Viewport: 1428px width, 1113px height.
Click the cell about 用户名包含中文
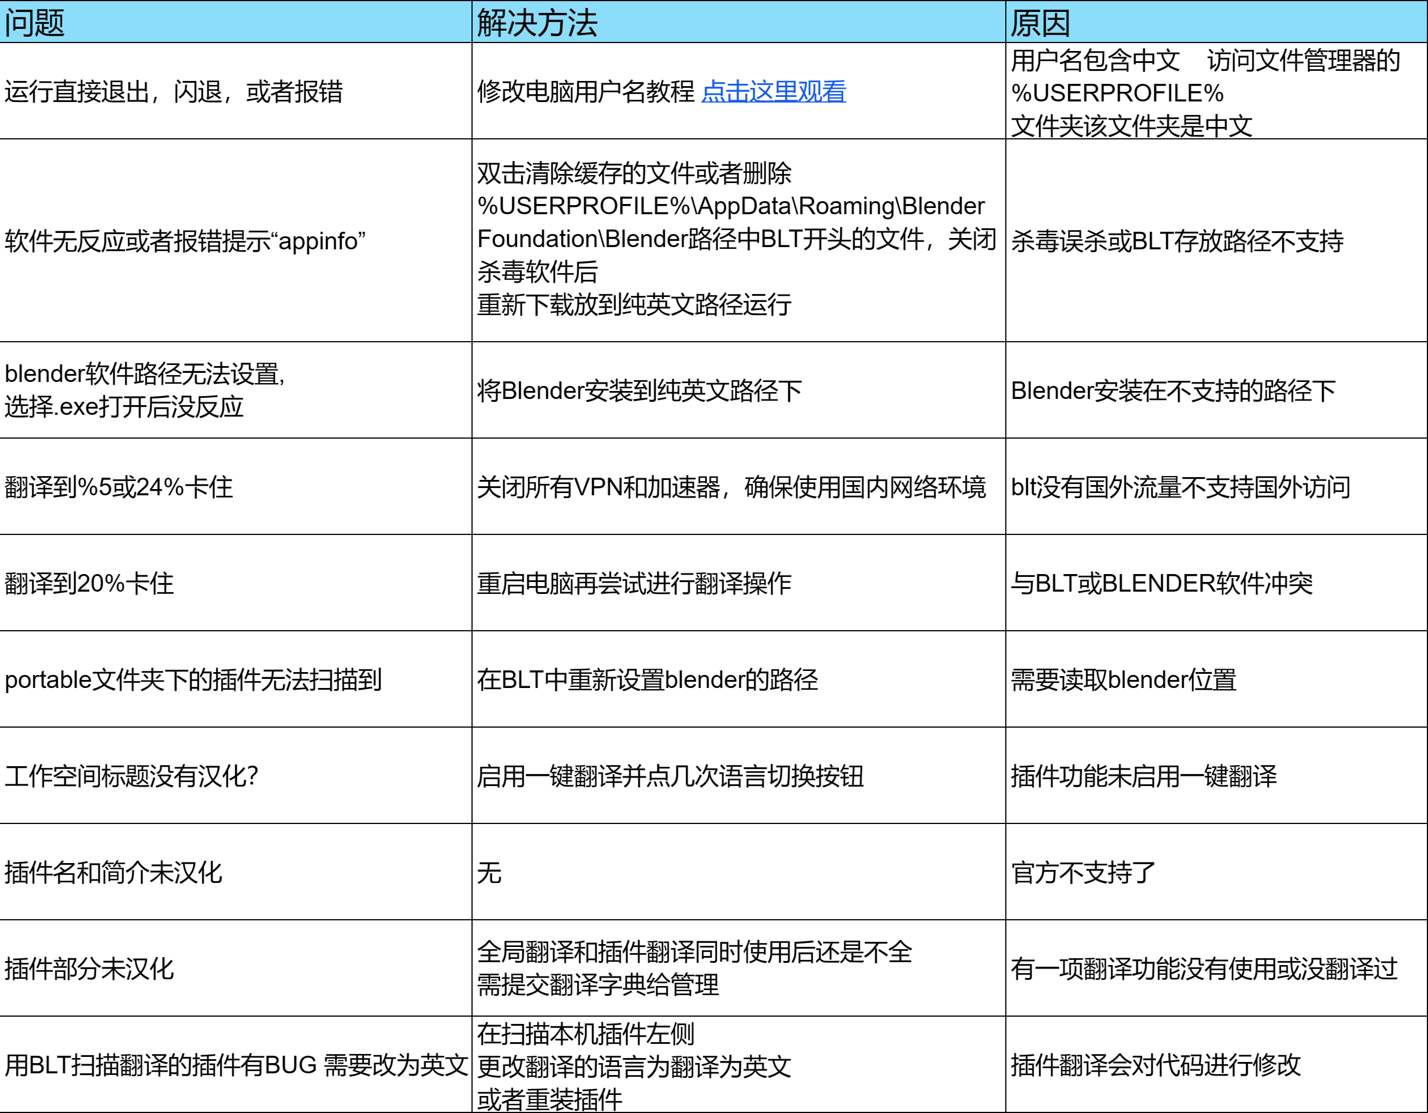pyautogui.click(x=1216, y=91)
